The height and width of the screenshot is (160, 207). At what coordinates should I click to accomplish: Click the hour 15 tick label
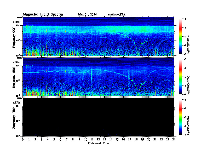pyautogui.click(x=117, y=139)
